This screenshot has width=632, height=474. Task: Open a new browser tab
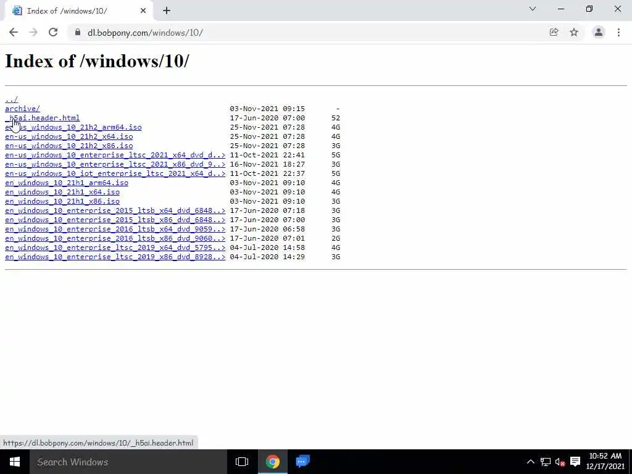click(x=167, y=11)
